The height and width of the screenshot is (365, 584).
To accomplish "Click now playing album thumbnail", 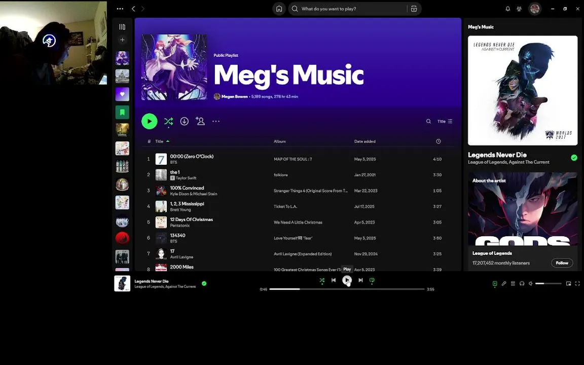I will coord(122,283).
